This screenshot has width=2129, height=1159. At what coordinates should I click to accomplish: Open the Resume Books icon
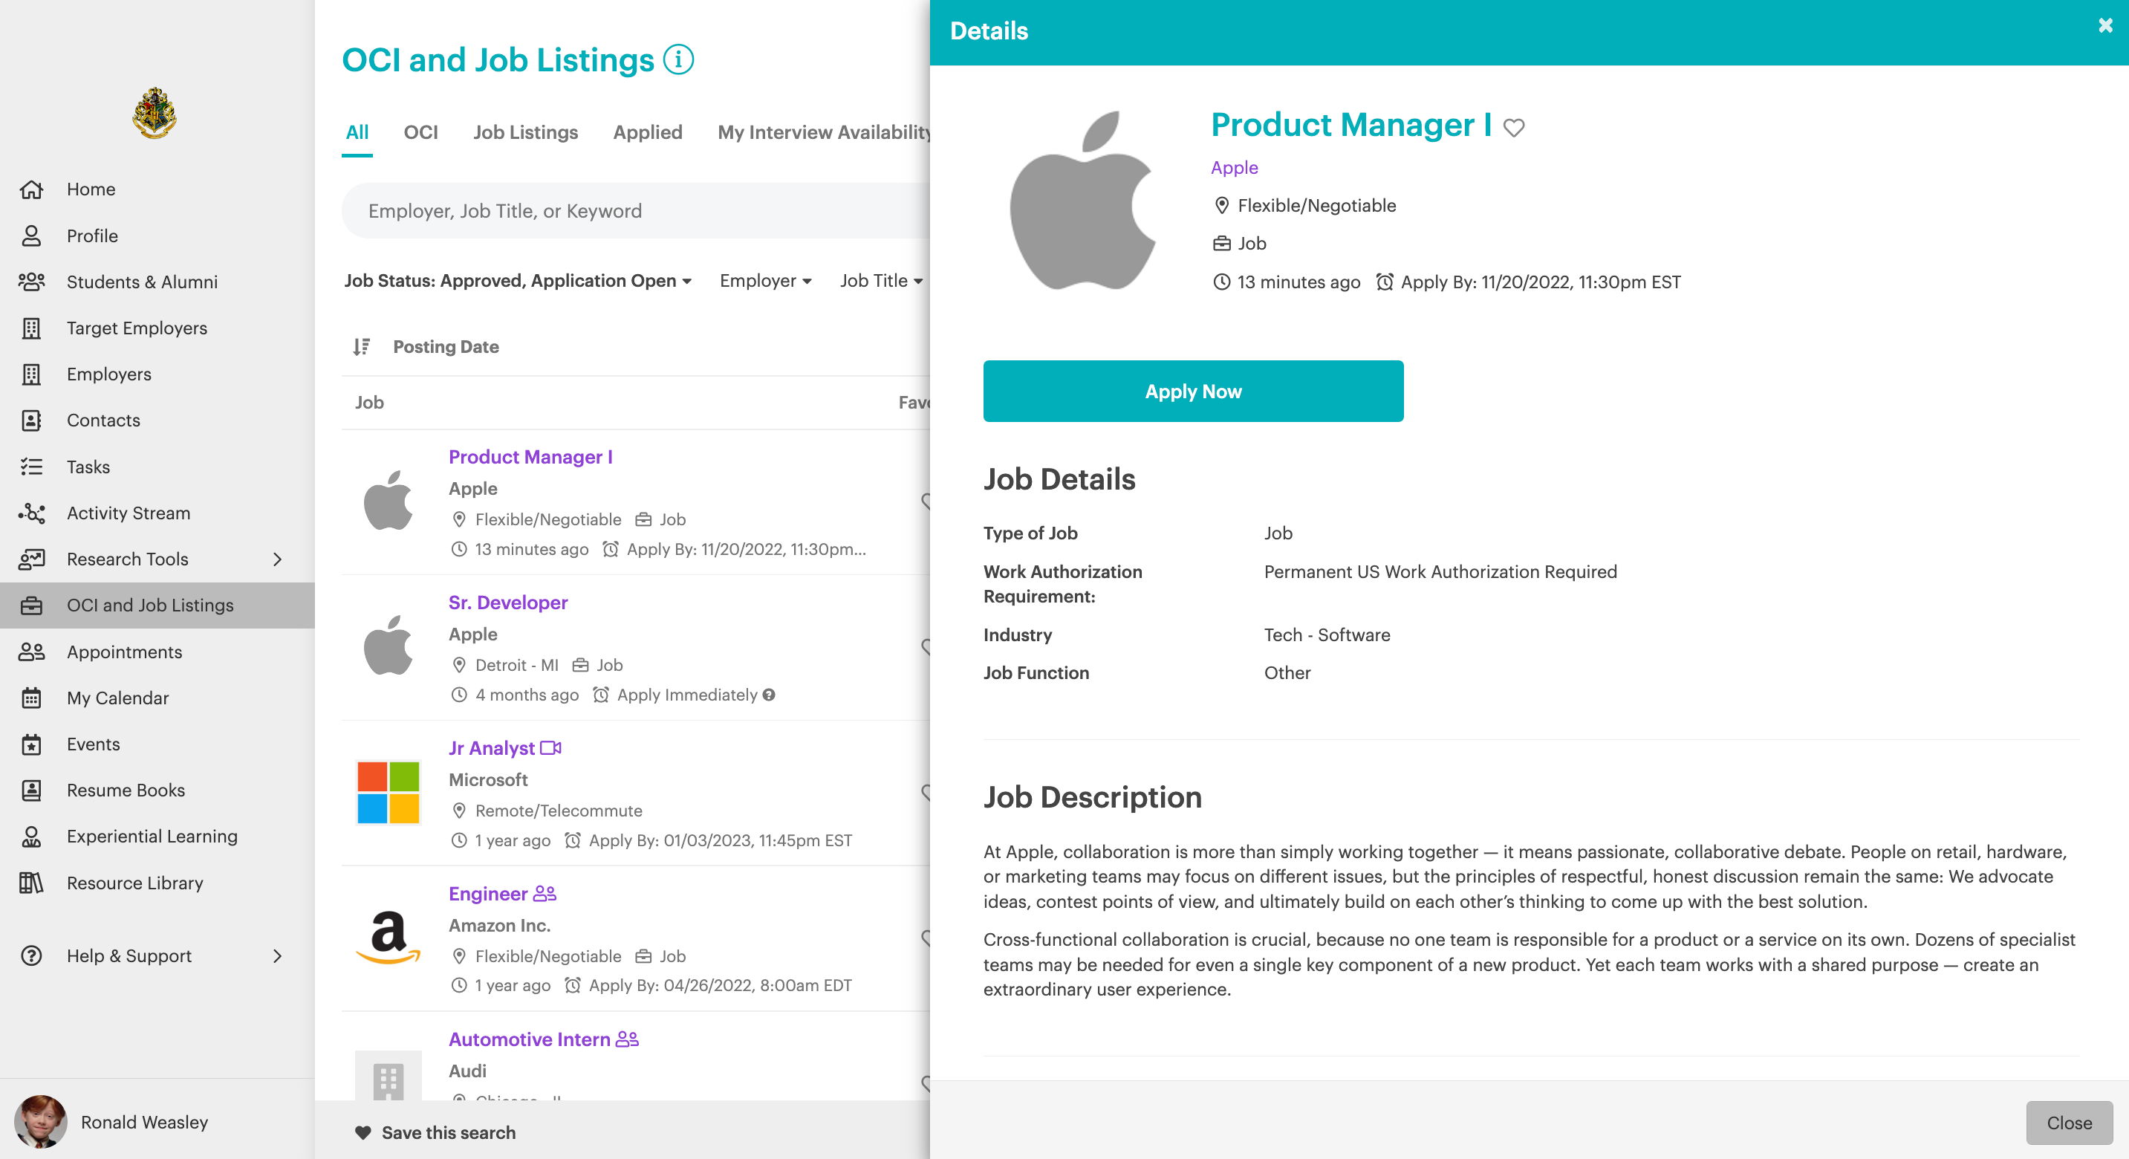click(31, 791)
